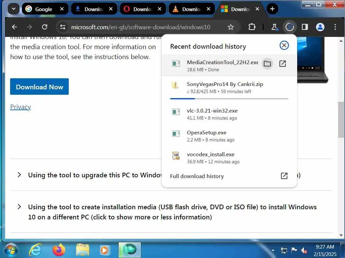The height and width of the screenshot is (258, 345).
Task: Select vlc-3.0.21-win32.exe download entry
Action: tap(229, 114)
